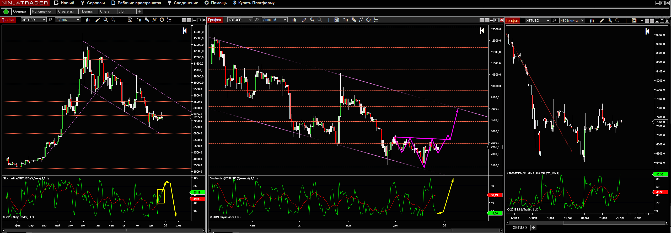Zoom in on the 480 Минута chart
The image size is (671, 233).
click(610, 21)
